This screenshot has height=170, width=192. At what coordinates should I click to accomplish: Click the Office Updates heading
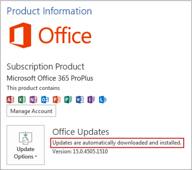tap(81, 132)
